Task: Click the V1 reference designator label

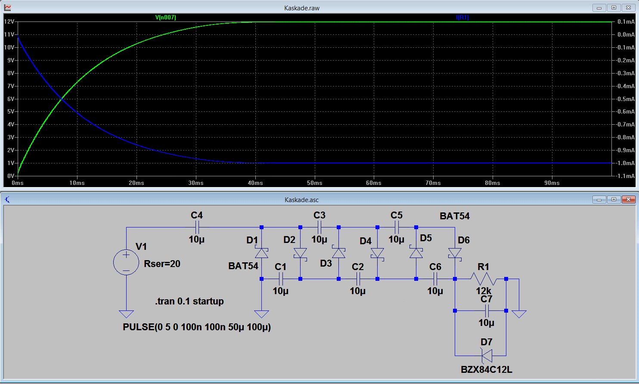Action: (x=141, y=247)
